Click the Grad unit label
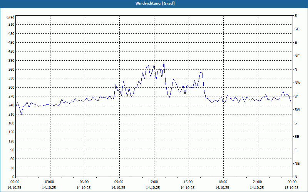Screen dimensions: 308x192 click(10, 17)
